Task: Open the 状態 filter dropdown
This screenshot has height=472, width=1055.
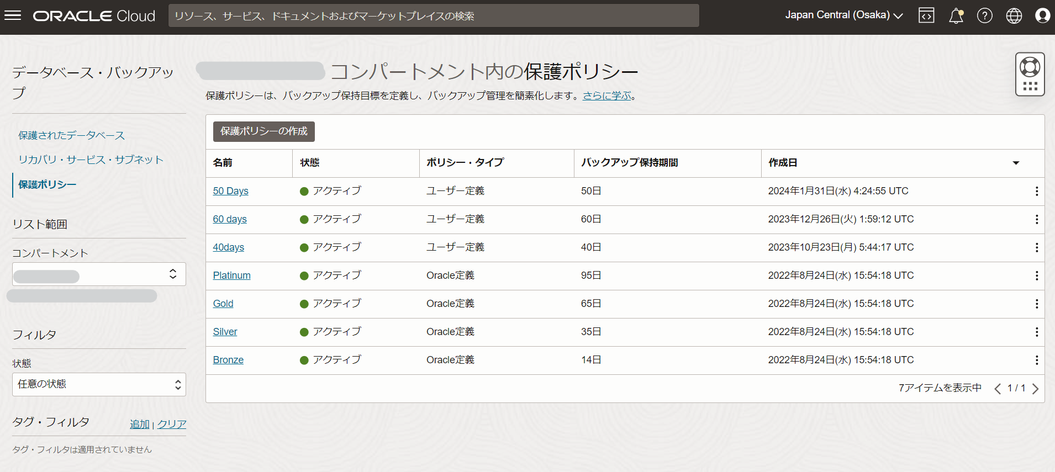Action: 99,384
